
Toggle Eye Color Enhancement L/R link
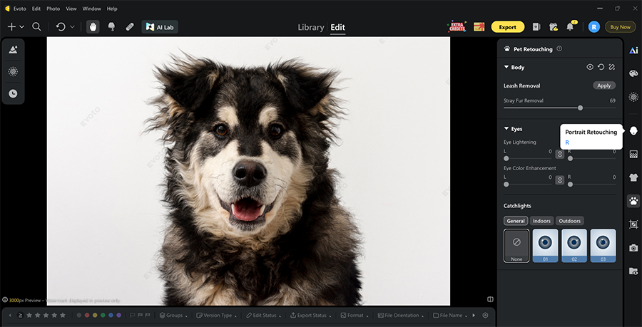560,180
